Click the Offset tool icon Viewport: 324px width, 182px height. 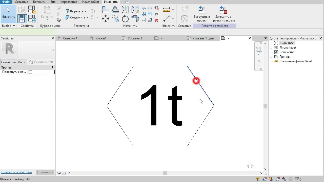(x=115, y=10)
